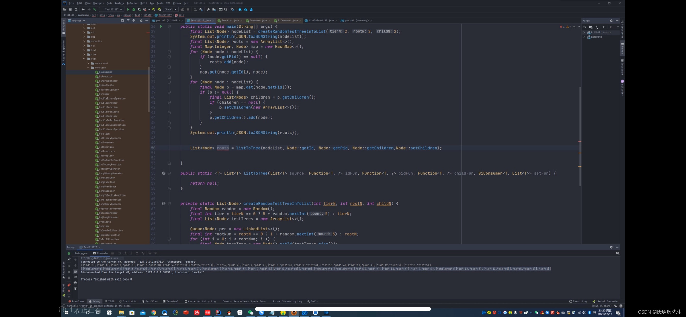
Task: Click the Reload Maven projects icon
Action: click(x=585, y=27)
